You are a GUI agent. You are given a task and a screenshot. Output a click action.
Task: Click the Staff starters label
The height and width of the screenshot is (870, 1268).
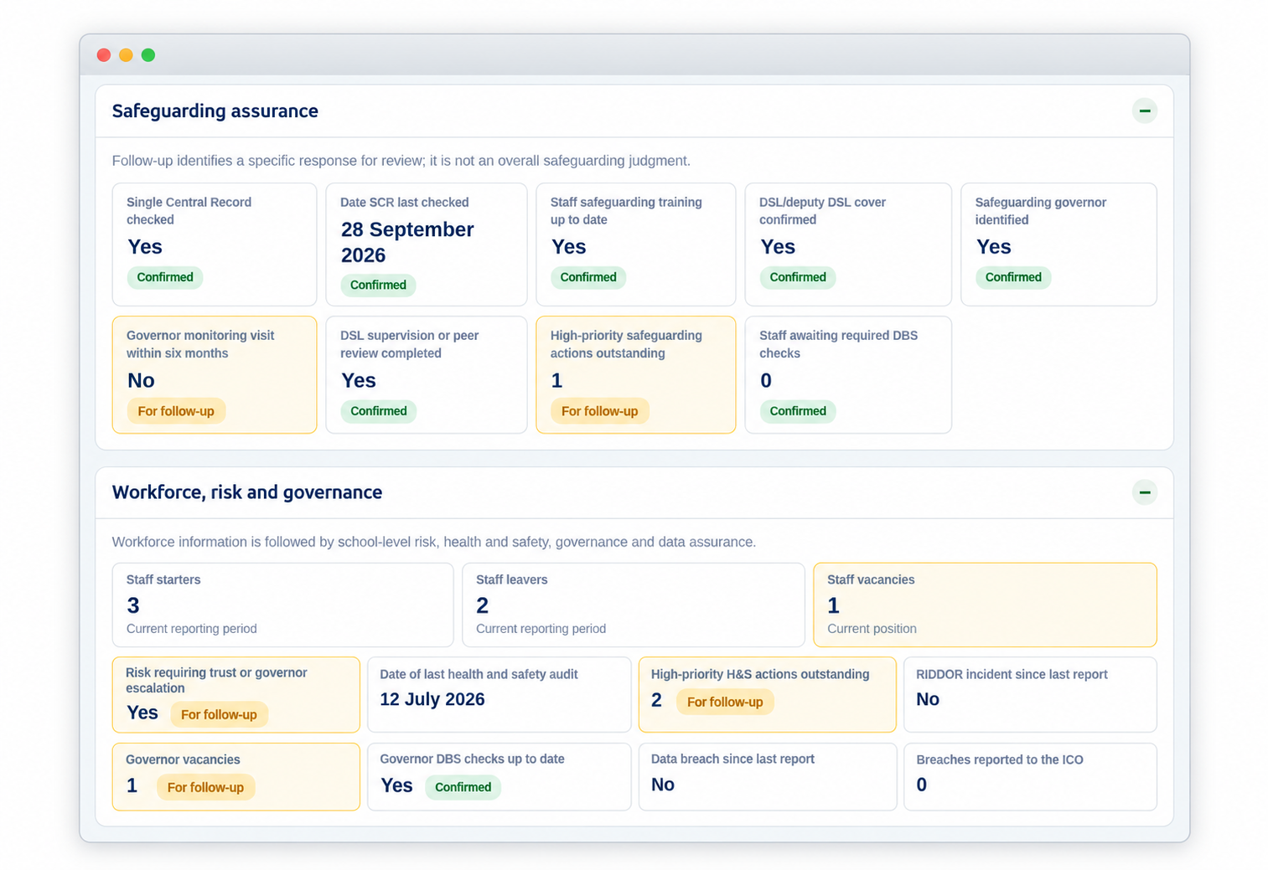coord(163,579)
